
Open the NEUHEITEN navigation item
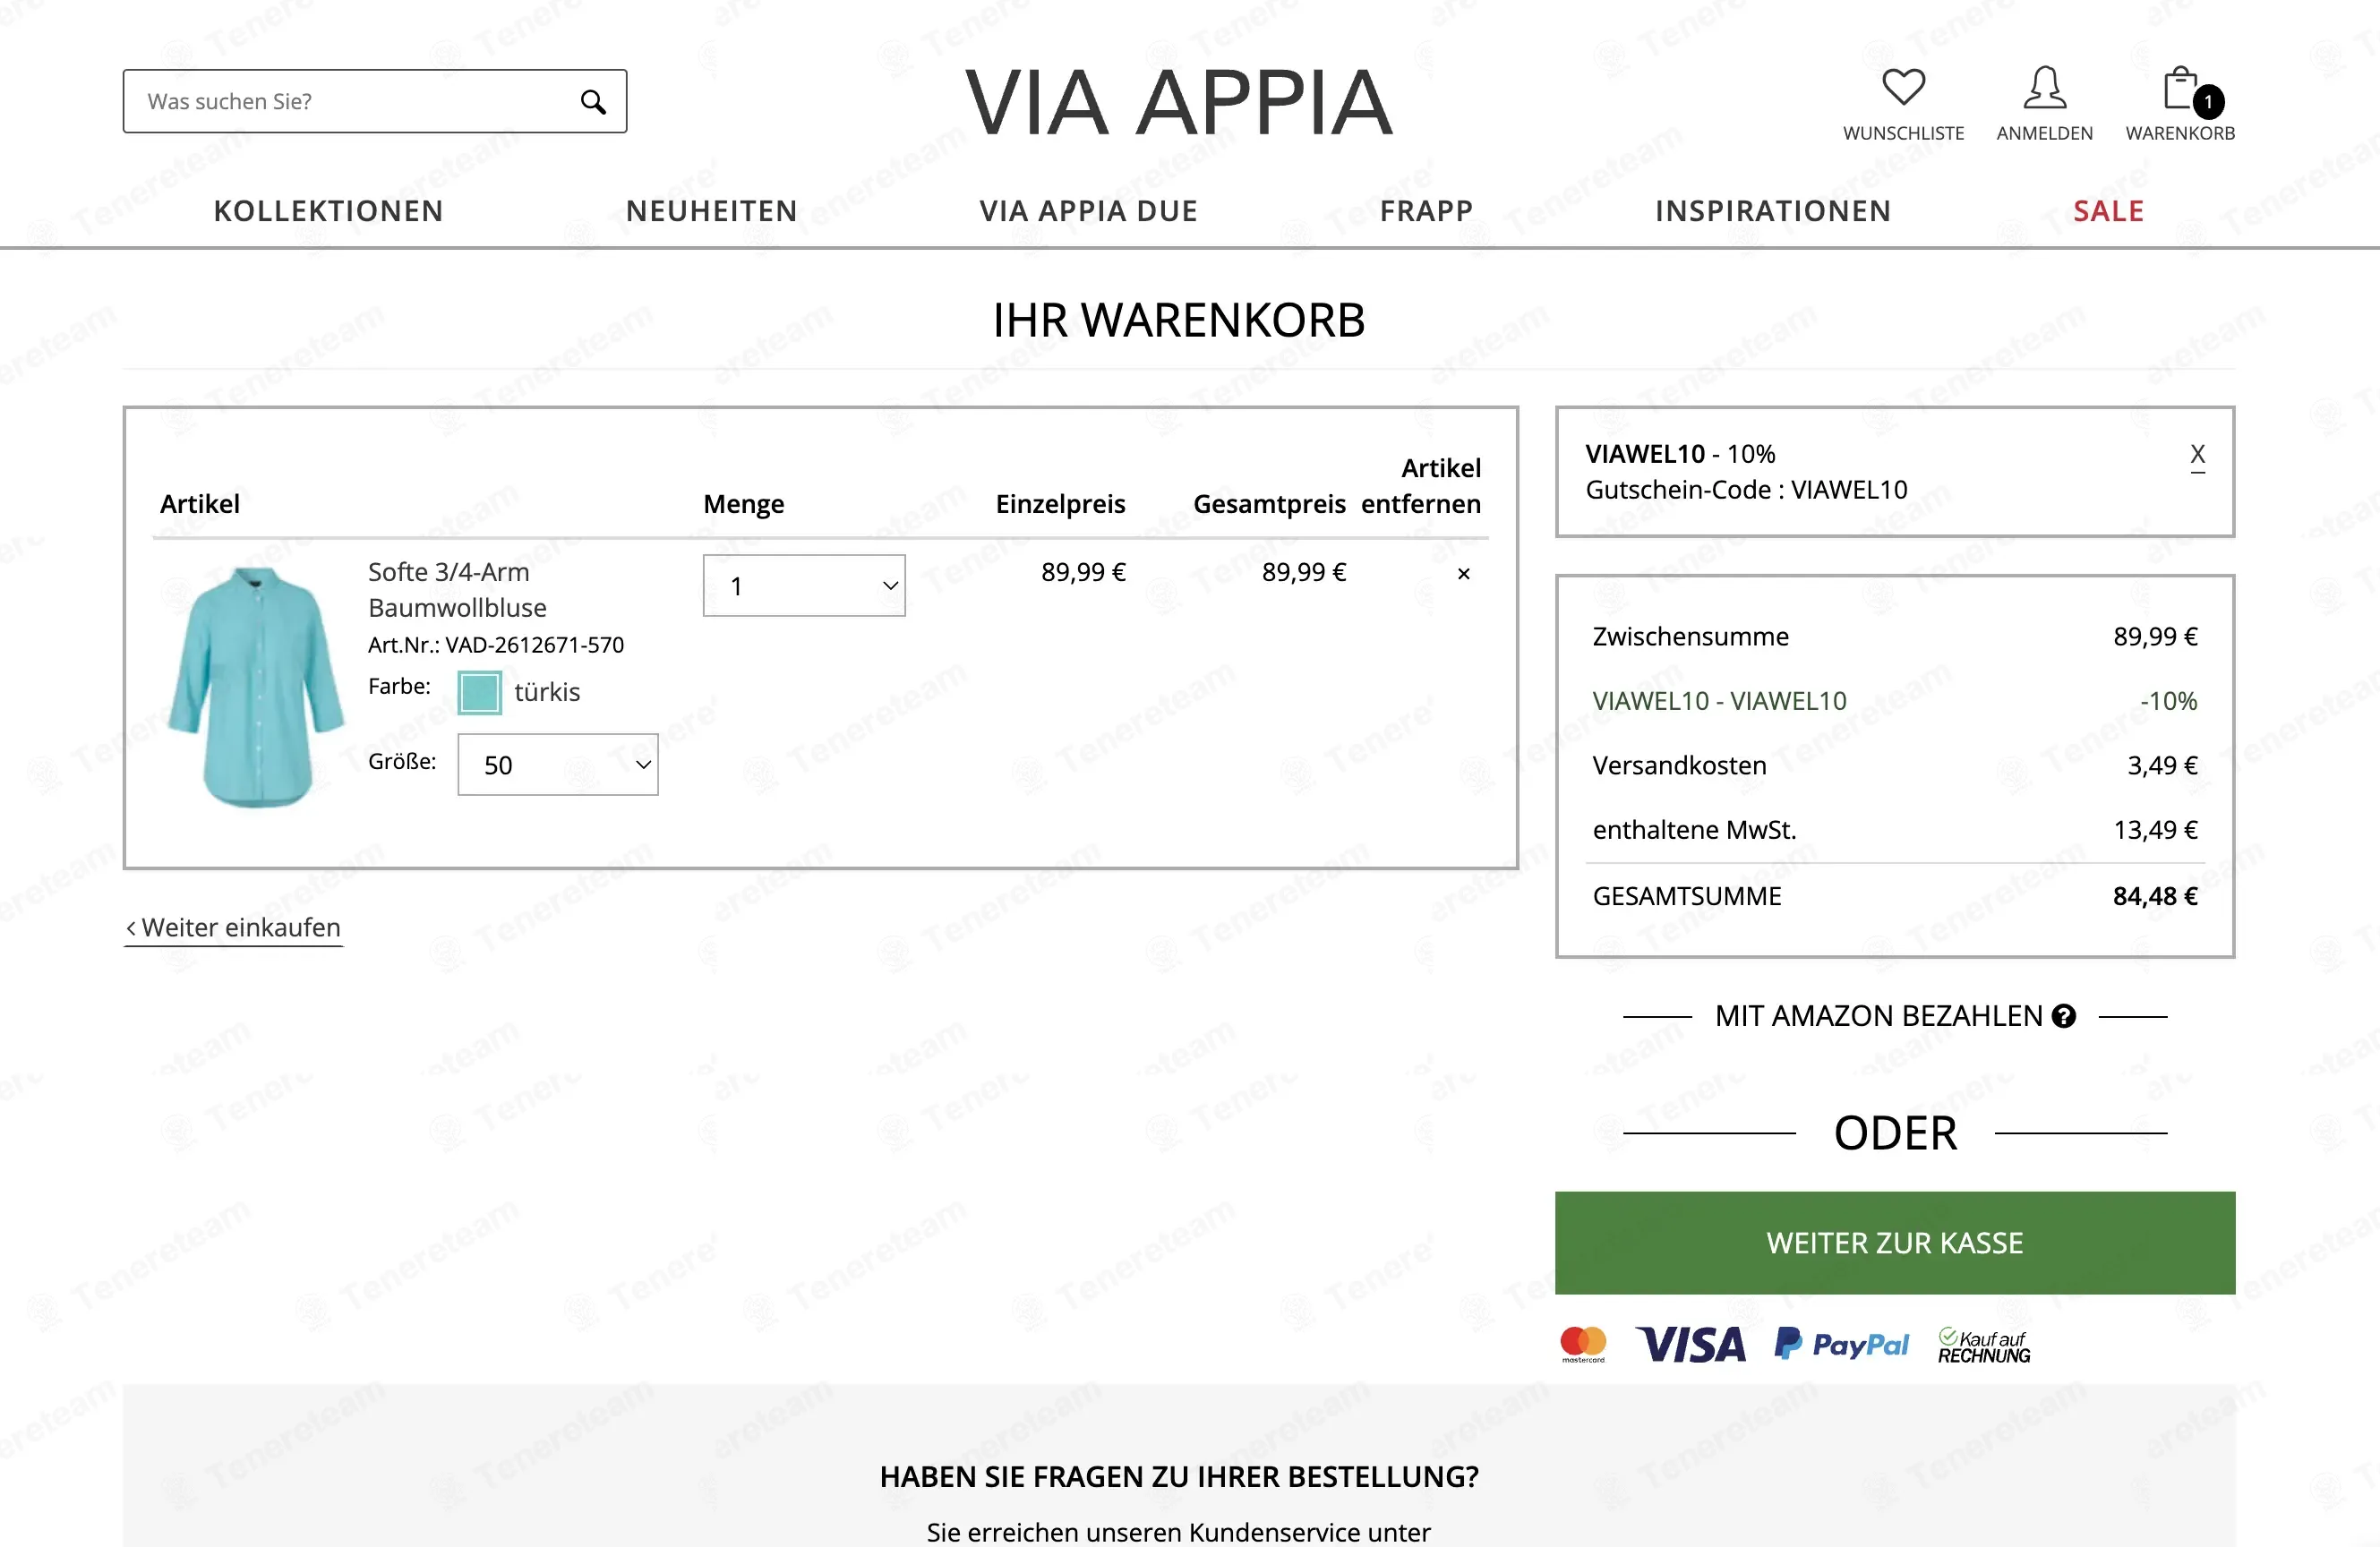click(x=711, y=211)
